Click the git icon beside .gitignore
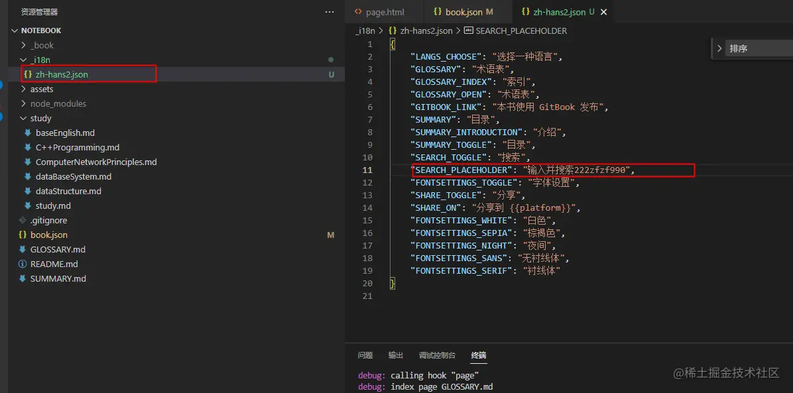The width and height of the screenshot is (793, 393). coord(23,221)
